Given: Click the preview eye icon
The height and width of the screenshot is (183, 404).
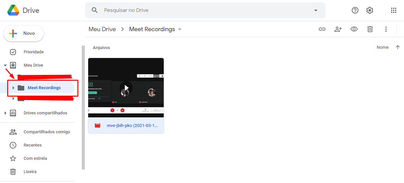Looking at the screenshot, I should 354,29.
